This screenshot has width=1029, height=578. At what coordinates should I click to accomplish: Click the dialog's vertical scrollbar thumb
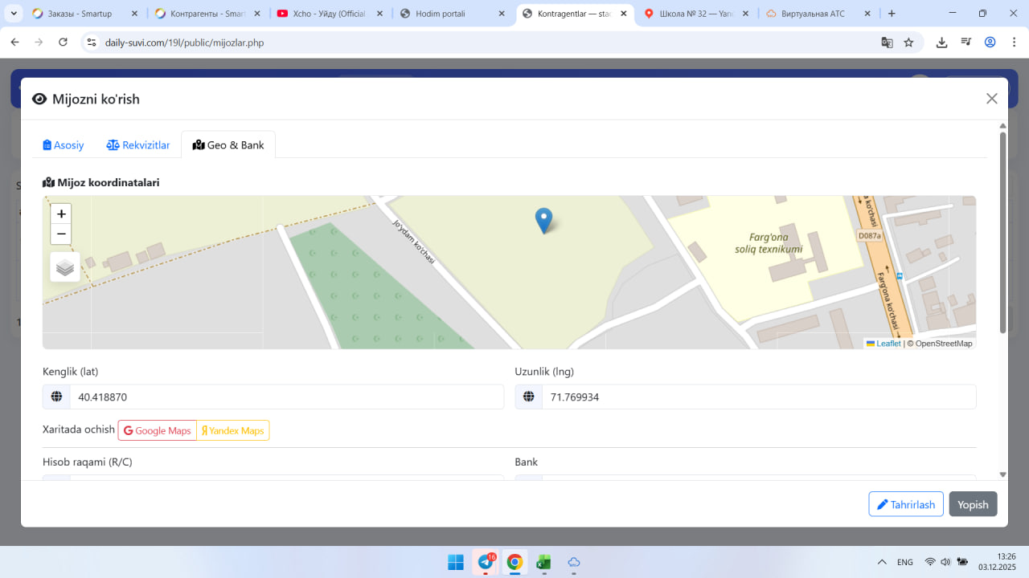click(1002, 233)
